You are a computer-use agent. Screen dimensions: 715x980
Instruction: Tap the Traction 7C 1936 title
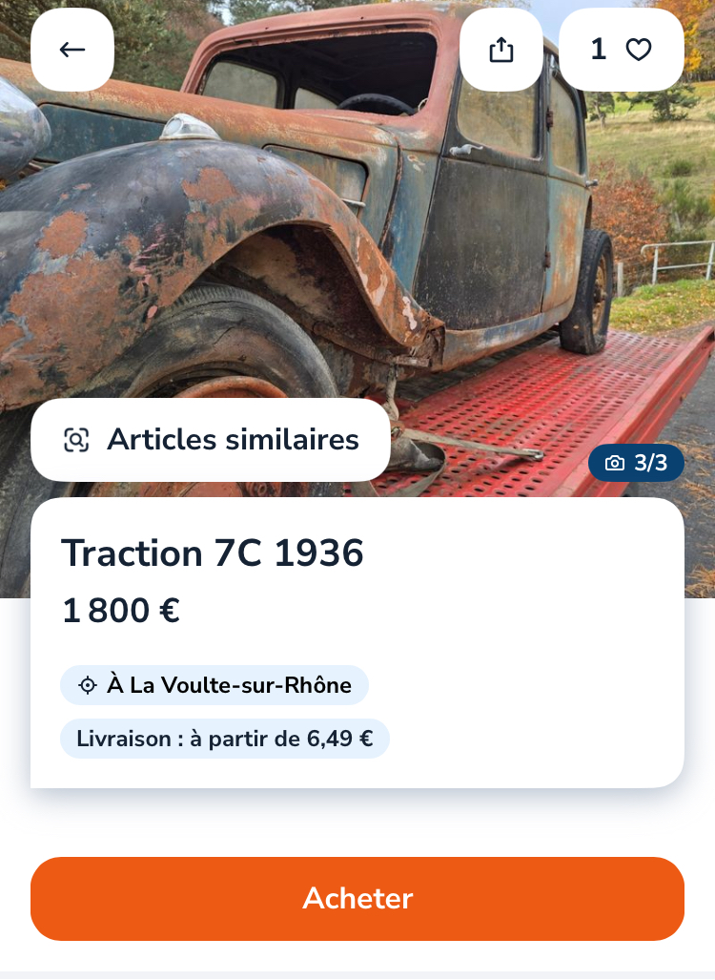[x=213, y=553]
